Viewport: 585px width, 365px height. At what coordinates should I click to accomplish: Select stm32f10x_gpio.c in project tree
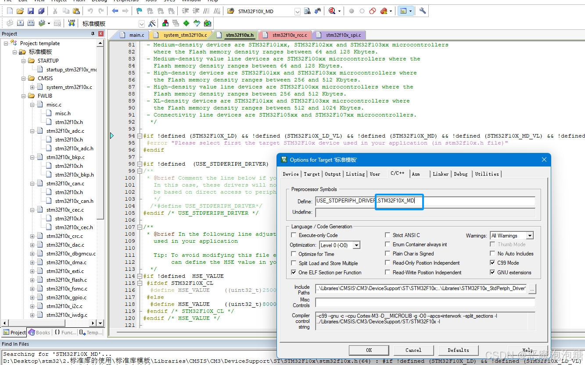point(66,298)
